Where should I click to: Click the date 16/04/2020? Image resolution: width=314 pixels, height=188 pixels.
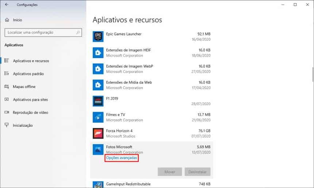pos(201,39)
